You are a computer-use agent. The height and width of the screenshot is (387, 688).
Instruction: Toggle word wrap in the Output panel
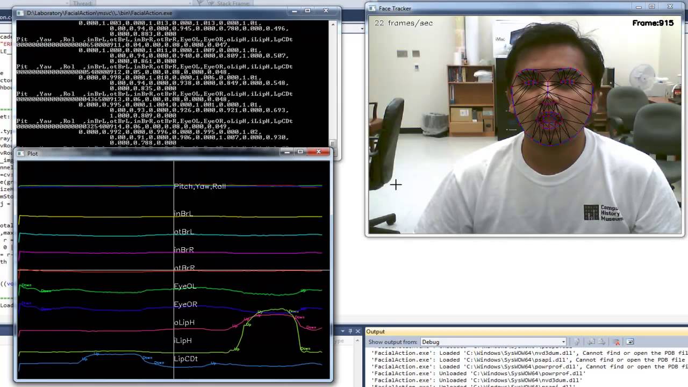pos(630,342)
